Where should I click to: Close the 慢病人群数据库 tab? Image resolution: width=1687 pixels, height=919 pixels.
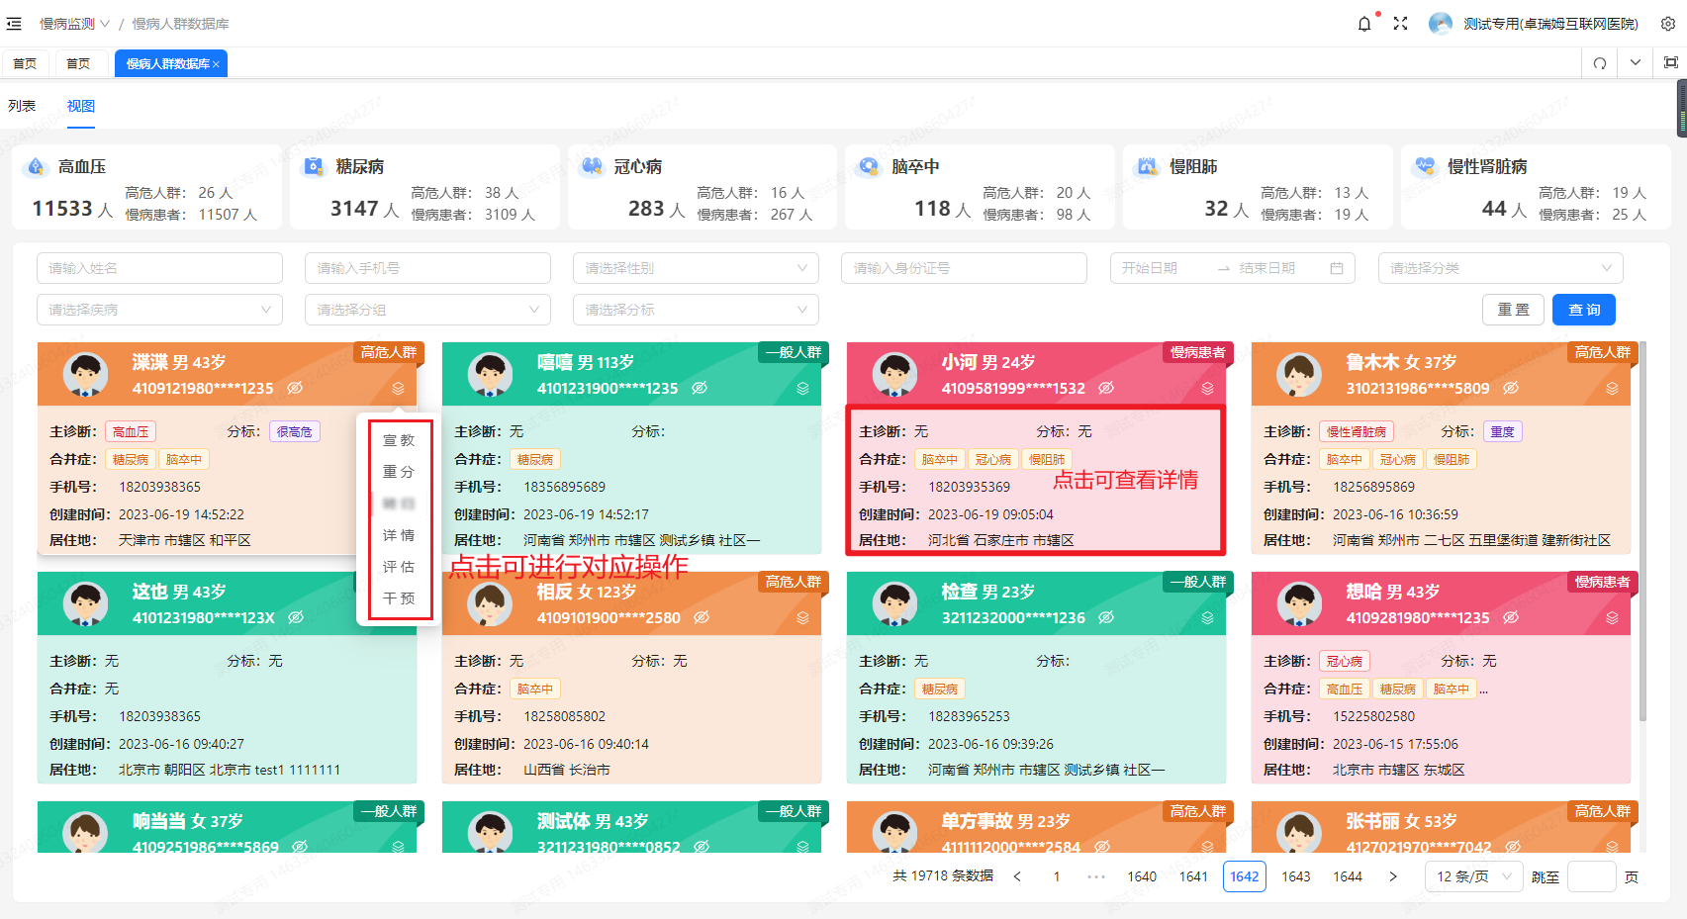tap(216, 64)
